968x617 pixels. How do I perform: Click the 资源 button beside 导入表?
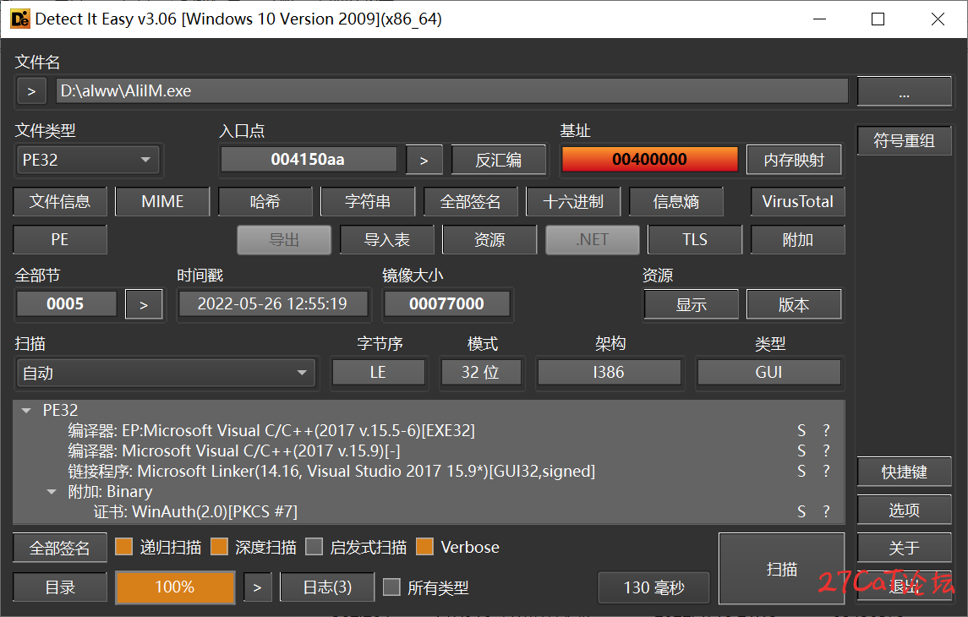click(489, 239)
